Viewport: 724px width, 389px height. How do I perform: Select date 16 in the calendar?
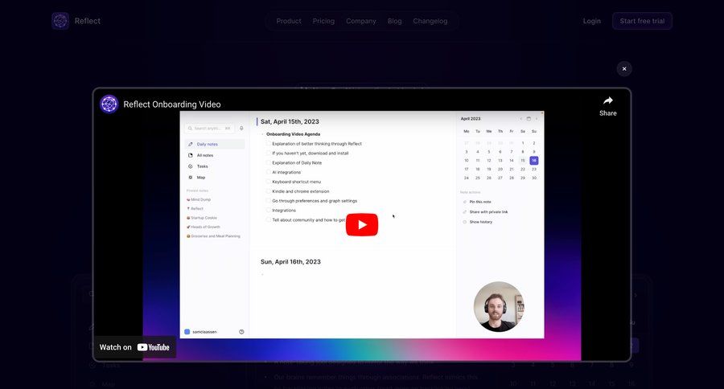coord(534,161)
